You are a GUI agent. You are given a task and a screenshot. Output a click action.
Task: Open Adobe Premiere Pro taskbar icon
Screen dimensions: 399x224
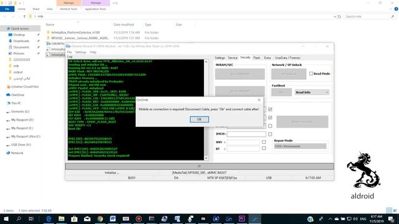coord(242,218)
